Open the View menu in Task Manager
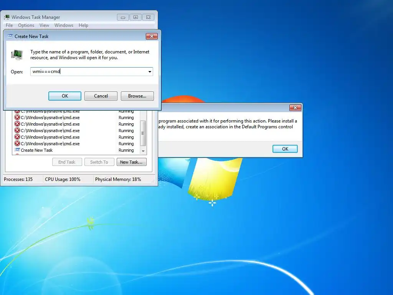Screen dimensions: 393x295 click(x=44, y=25)
